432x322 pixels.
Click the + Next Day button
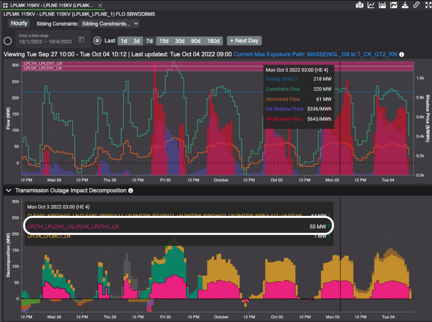point(244,41)
